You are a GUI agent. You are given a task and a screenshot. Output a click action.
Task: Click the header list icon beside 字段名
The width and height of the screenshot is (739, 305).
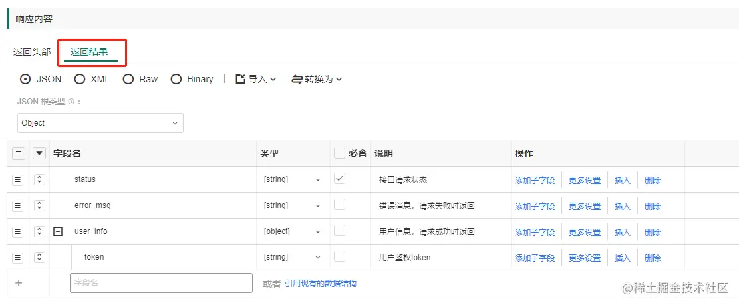coord(18,153)
